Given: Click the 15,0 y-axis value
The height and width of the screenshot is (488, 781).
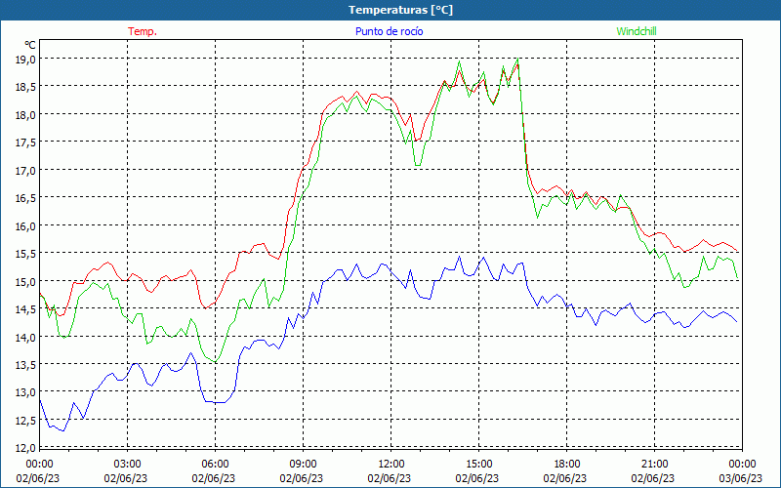Looking at the screenshot, I should pos(26,281).
